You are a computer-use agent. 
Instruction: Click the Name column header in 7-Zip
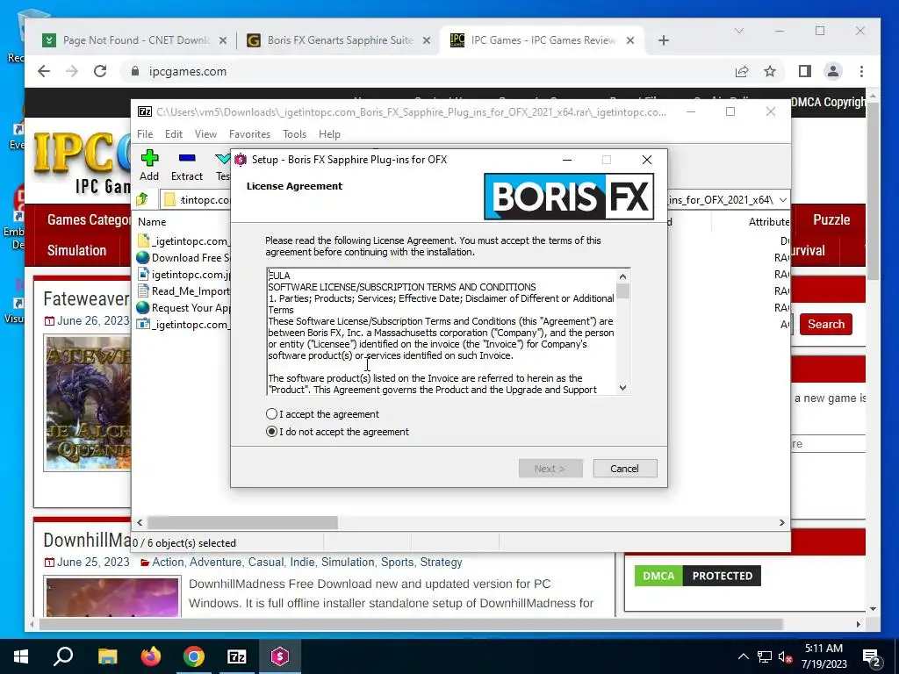(x=152, y=222)
